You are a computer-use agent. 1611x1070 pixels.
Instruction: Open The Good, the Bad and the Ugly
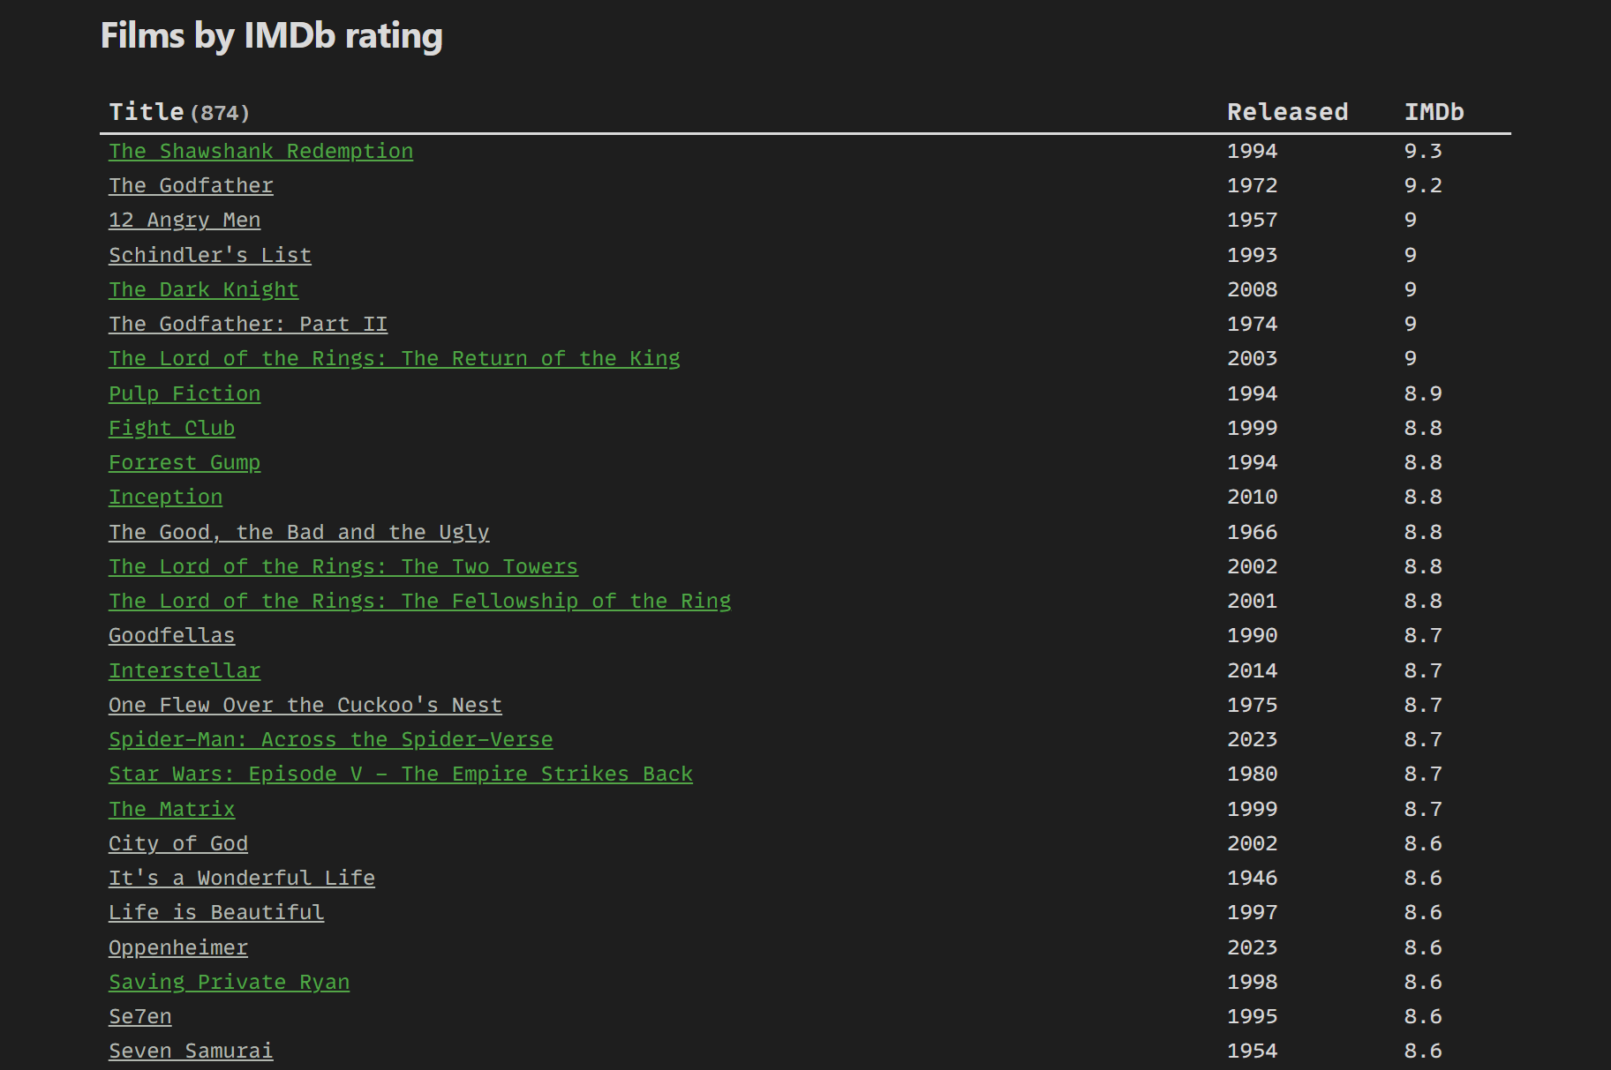299,532
